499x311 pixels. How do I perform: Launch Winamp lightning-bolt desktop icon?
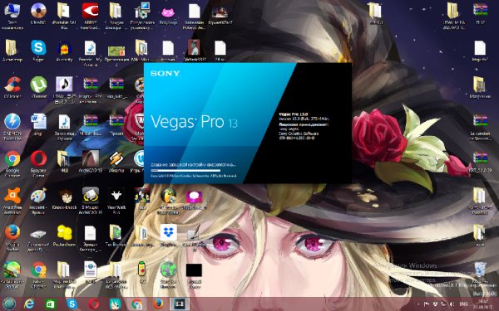(116, 158)
